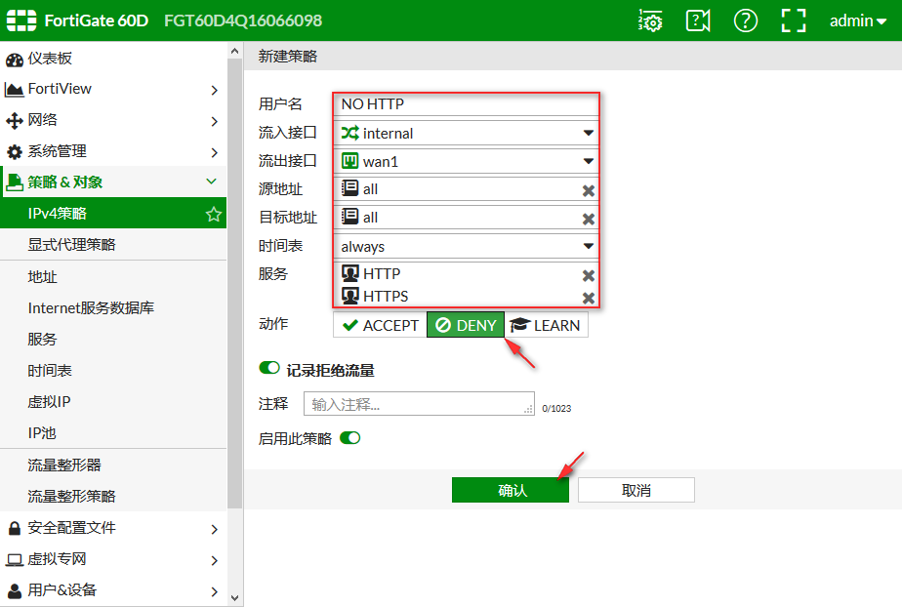Toggle fullscreen mode icon
Image resolution: width=902 pixels, height=607 pixels.
(x=794, y=20)
